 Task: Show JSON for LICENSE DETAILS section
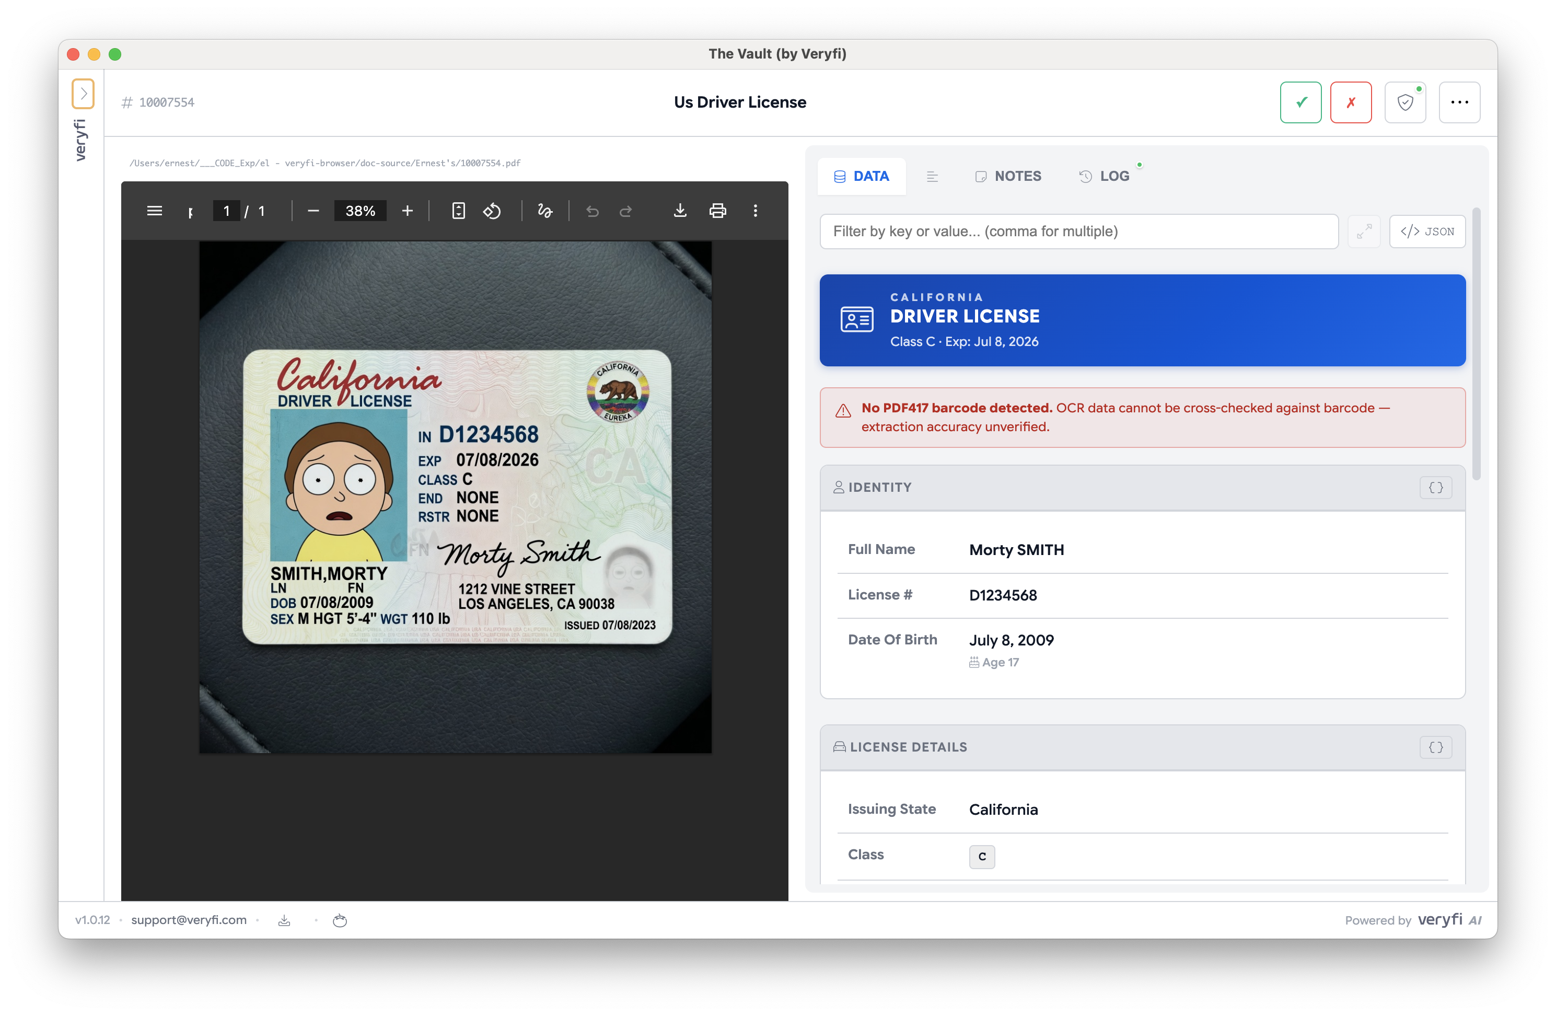pos(1435,747)
